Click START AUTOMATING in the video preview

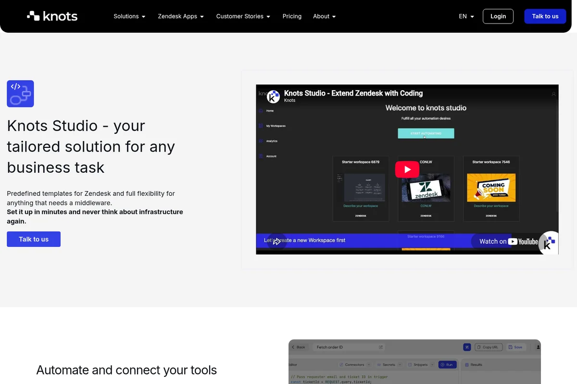[426, 133]
